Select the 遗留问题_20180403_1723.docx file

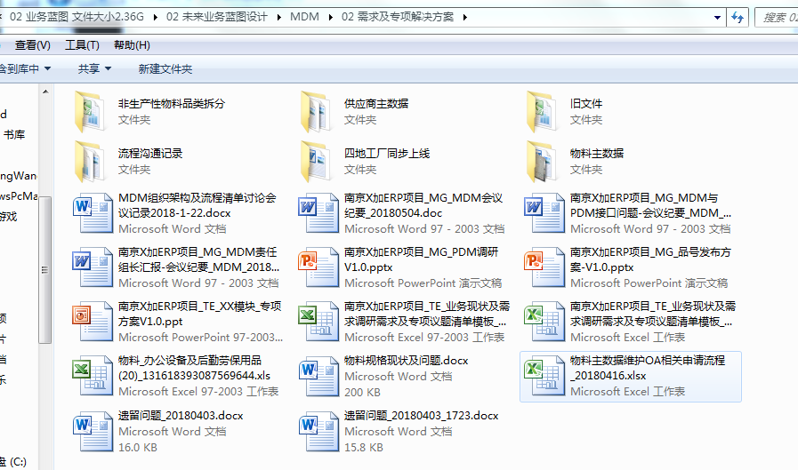coord(421,416)
